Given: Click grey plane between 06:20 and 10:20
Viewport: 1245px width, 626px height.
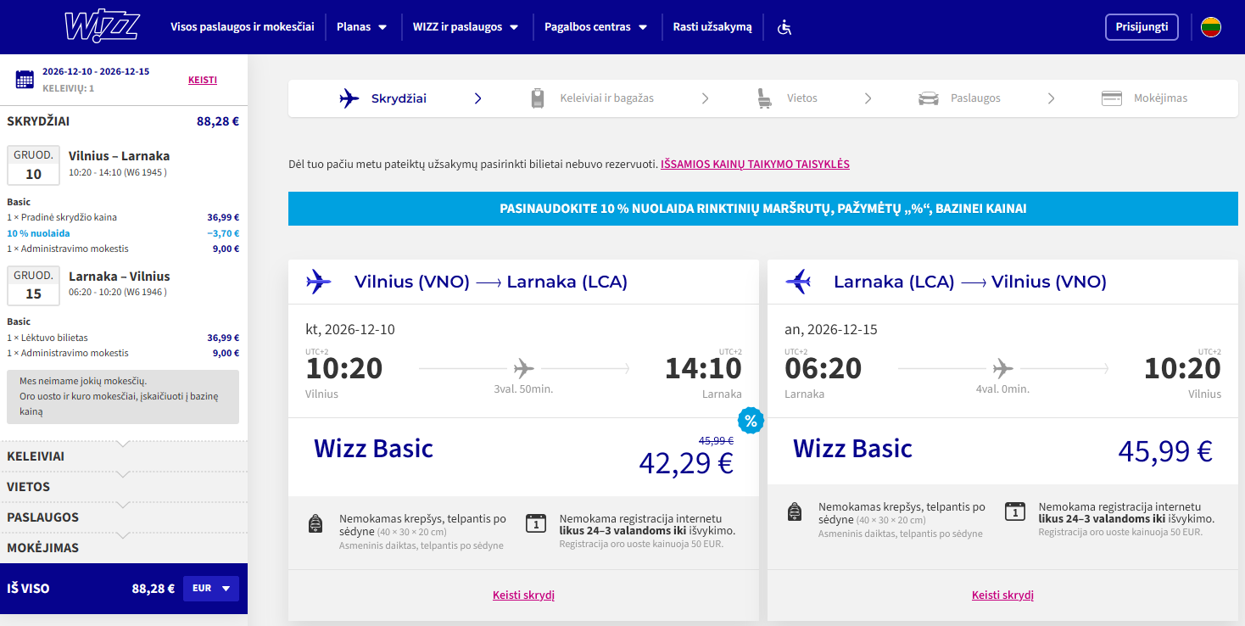Looking at the screenshot, I should click(1003, 368).
